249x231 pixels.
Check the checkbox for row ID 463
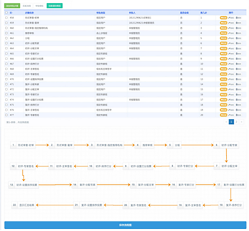pyautogui.click(x=6, y=44)
